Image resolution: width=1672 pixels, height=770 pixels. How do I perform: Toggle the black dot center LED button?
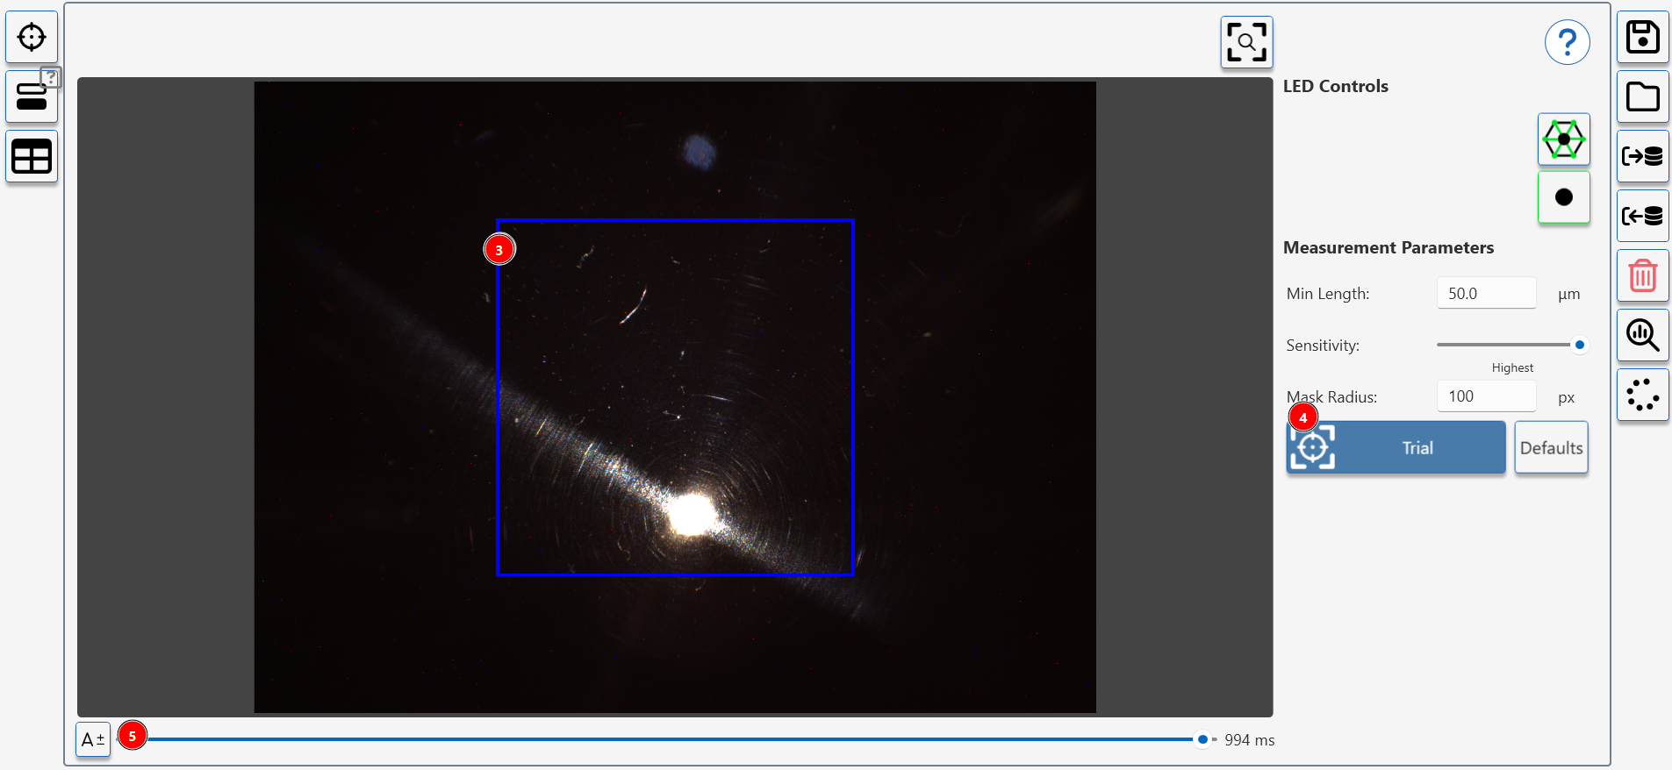click(1563, 197)
